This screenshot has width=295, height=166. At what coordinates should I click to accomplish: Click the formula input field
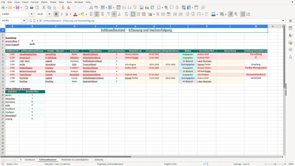pyautogui.click(x=162, y=21)
